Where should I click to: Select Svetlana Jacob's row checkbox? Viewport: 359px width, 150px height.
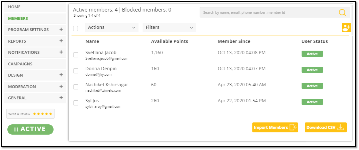point(76,55)
